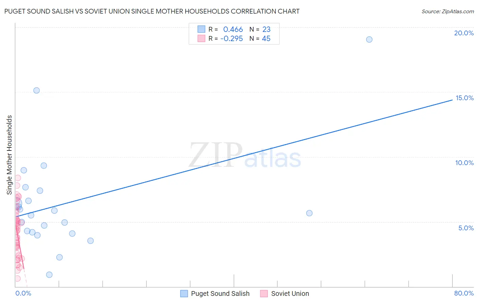
Task: Click the pink Soviet Union legend swatch
Action: (264, 293)
